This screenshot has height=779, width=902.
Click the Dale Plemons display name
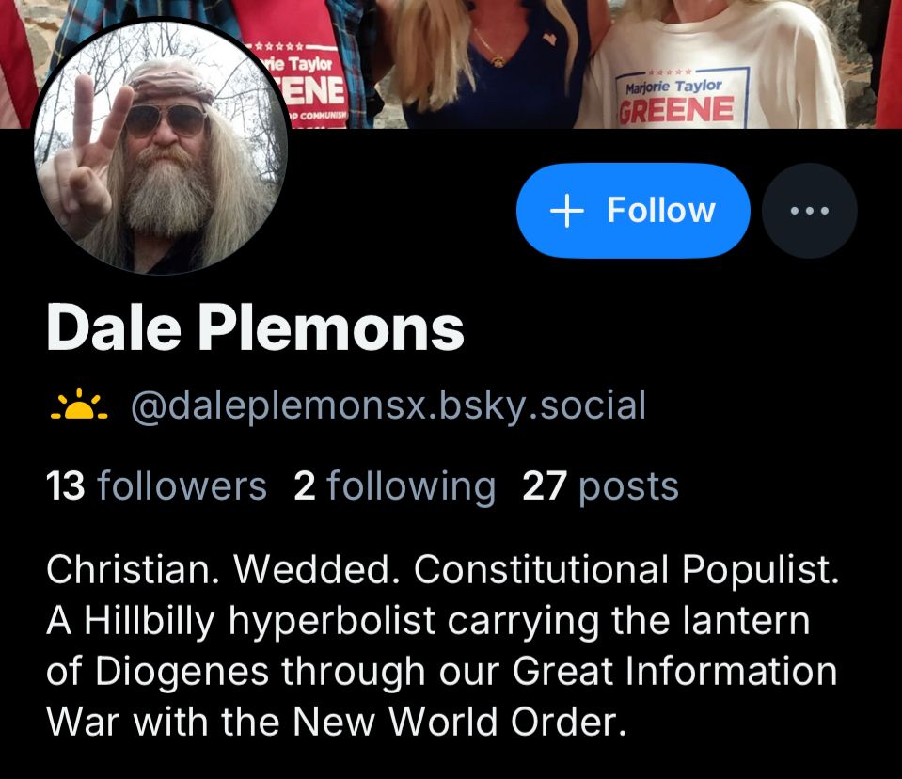(255, 327)
